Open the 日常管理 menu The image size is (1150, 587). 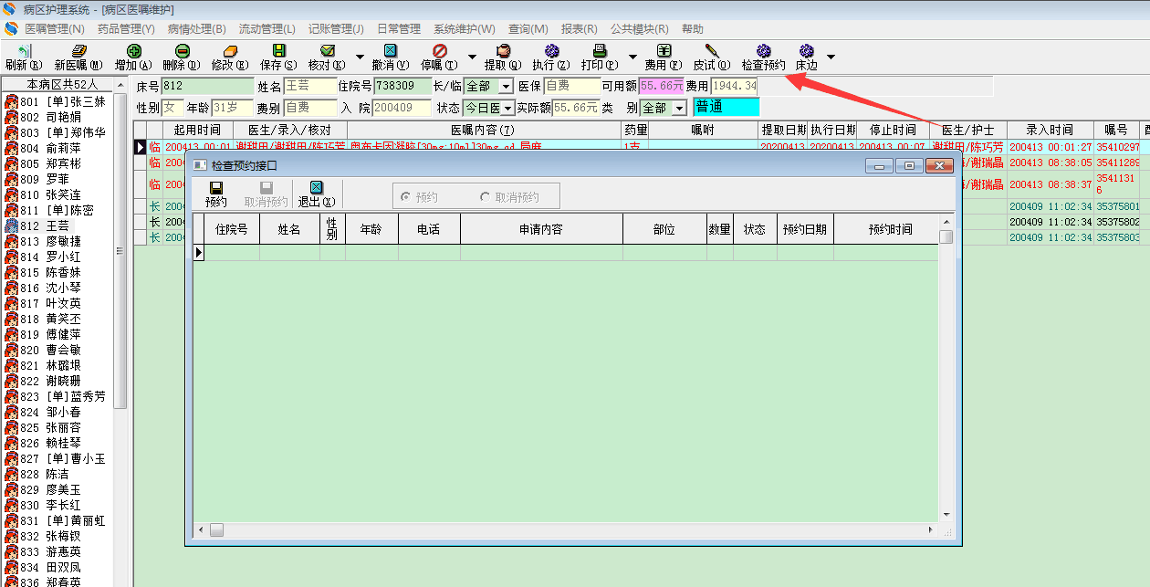(399, 29)
